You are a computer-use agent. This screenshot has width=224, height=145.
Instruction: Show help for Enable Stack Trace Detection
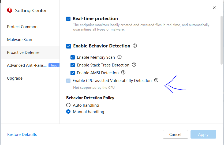134,65
